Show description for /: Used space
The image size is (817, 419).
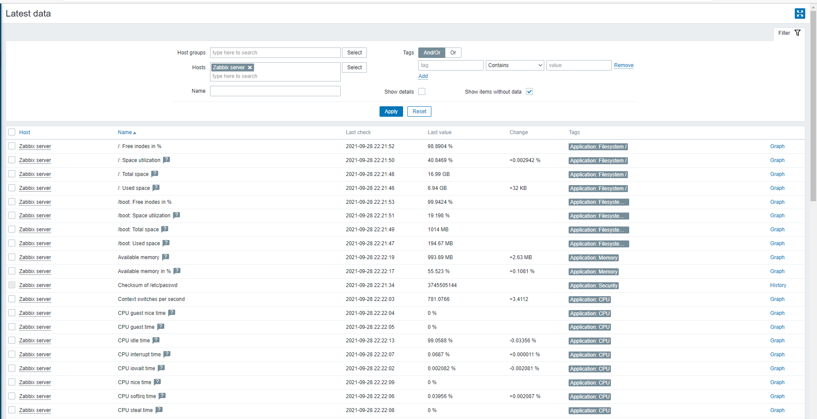(156, 188)
